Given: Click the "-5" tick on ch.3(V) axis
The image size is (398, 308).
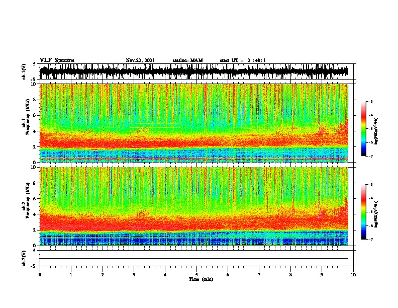Looking at the screenshot, I should [x=33, y=266].
